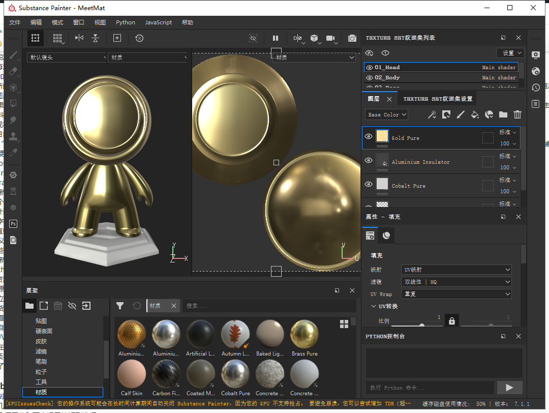
Task: Add a paint layer with brush icon
Action: [x=461, y=114]
